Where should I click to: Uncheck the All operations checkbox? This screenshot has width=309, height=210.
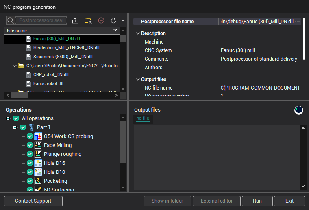(x=16, y=118)
